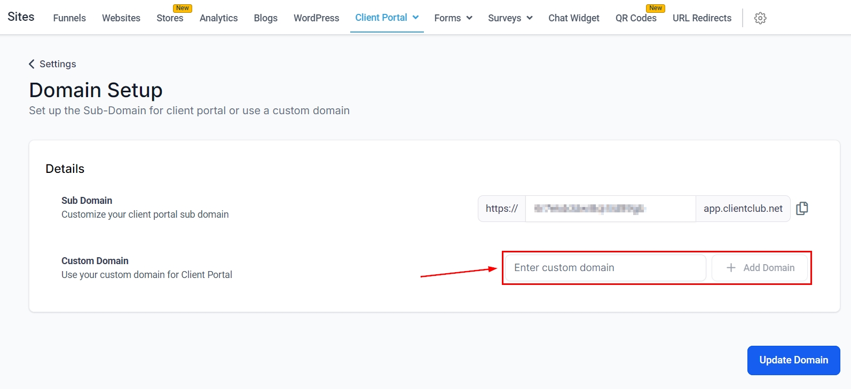Open the Websites tab
Screen dimensions: 851x389
(x=121, y=18)
